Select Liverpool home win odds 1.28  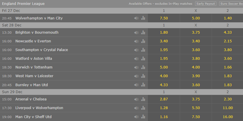(x=164, y=108)
